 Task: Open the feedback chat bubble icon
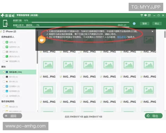pos(146,16)
